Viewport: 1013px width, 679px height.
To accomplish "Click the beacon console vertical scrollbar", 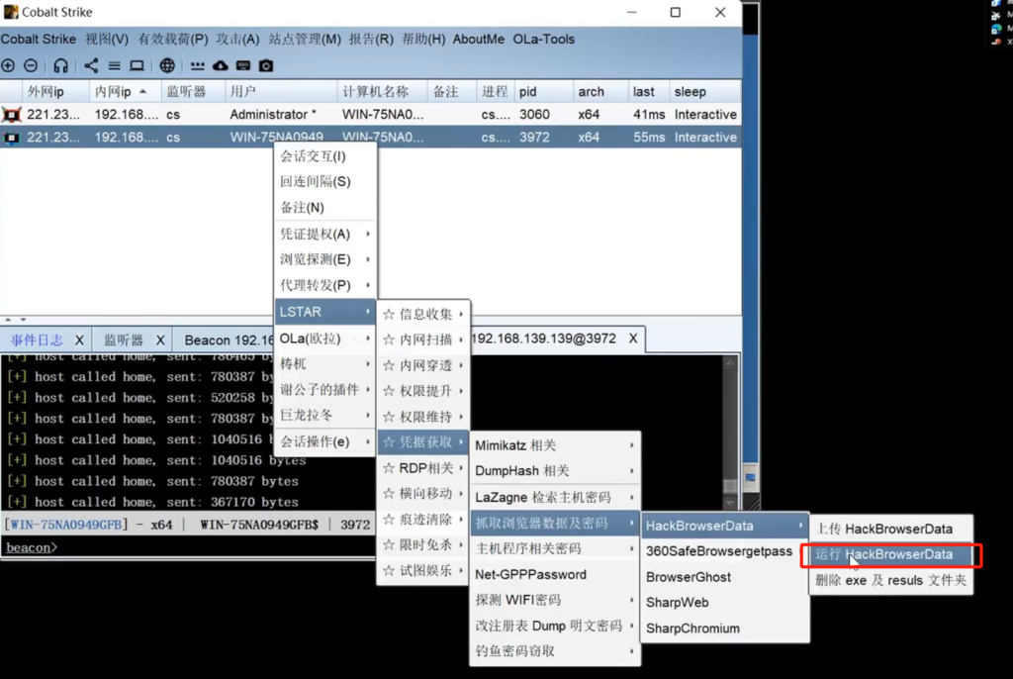I will pyautogui.click(x=730, y=432).
